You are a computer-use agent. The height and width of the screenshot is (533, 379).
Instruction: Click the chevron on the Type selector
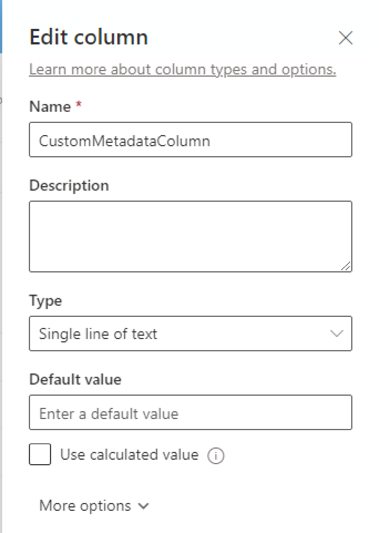[x=336, y=333]
